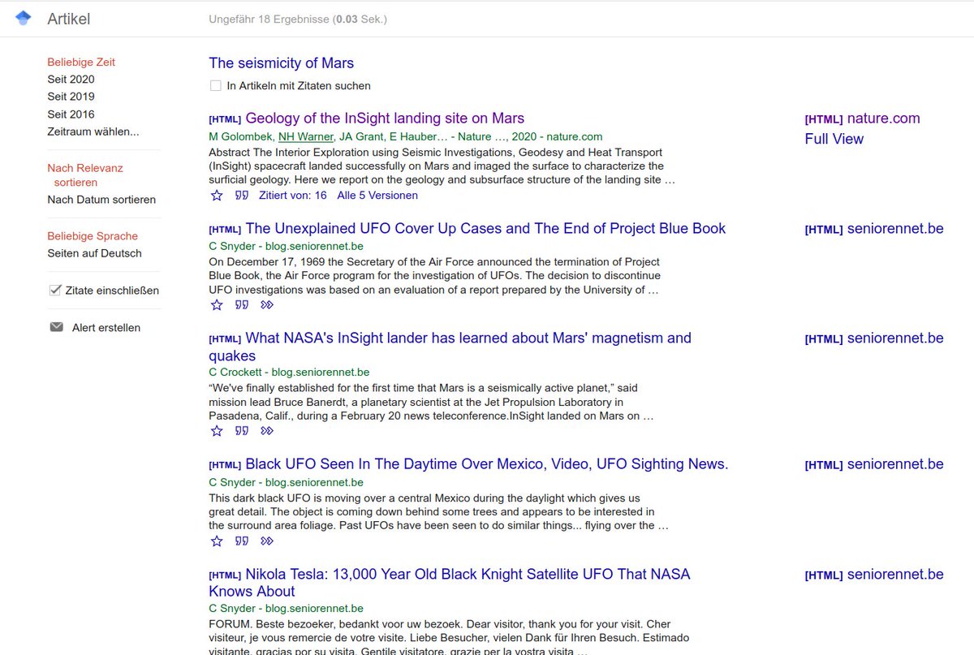This screenshot has height=655, width=974.
Task: Open citation quote for UFO Cover Up result
Action: (242, 305)
